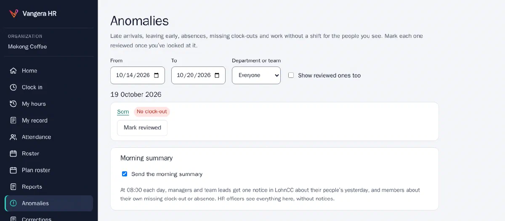Screen dimensions: 505x221
Task: Click the Clock in clock icon
Action: pos(13,87)
